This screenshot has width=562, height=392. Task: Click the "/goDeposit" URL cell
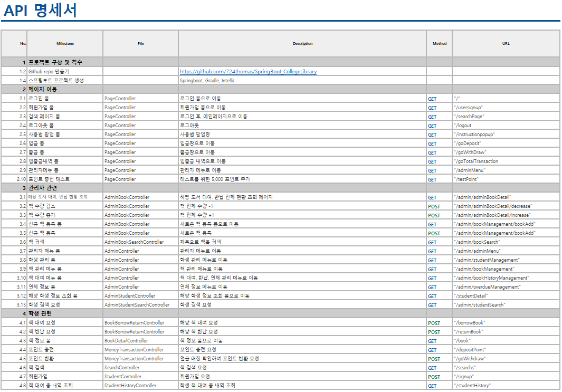click(x=506, y=144)
